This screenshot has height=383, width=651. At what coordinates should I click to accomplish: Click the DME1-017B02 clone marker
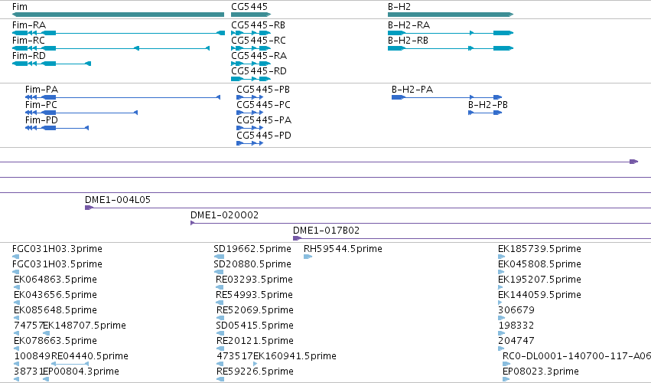coord(297,238)
